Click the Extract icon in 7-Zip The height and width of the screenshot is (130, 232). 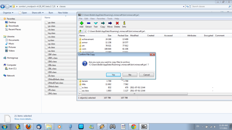click(88, 24)
